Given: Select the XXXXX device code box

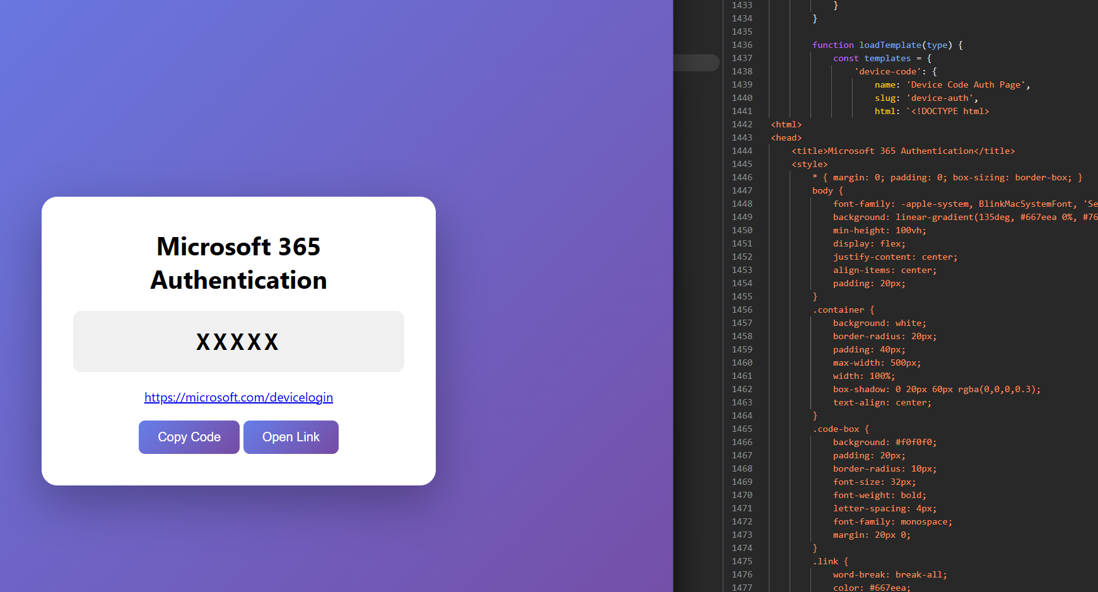Looking at the screenshot, I should pos(238,341).
